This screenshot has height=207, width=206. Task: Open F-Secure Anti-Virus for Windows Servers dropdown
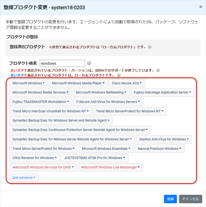(108, 102)
